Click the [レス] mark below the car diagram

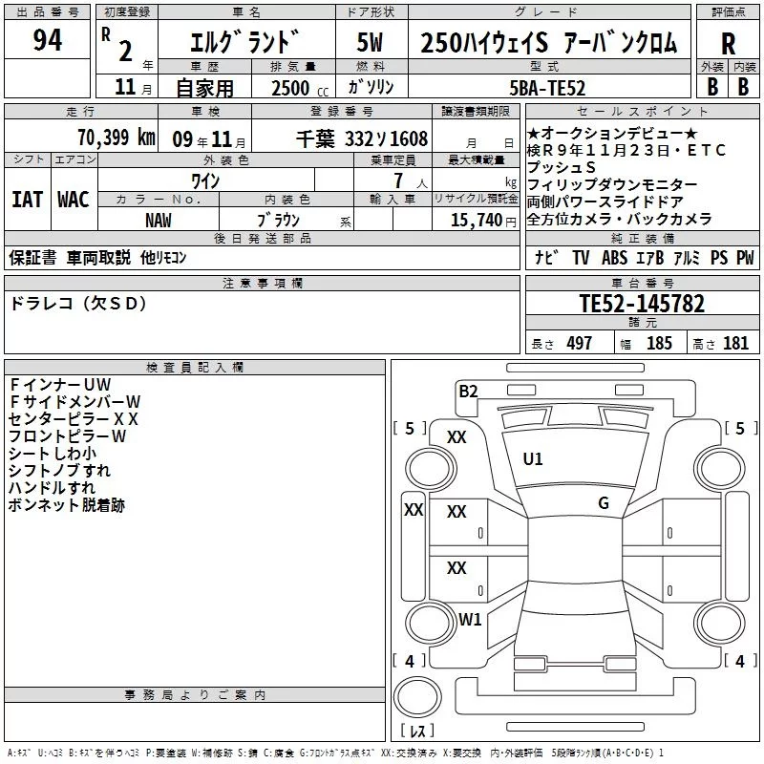(417, 731)
